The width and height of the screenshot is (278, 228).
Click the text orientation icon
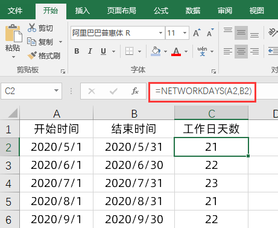coord(273,32)
